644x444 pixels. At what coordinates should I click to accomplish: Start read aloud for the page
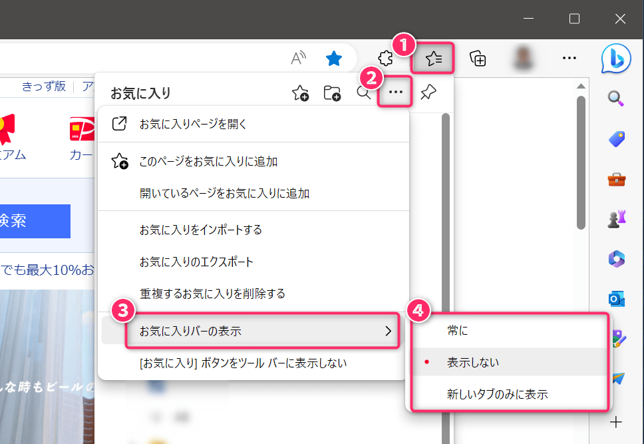pos(298,58)
